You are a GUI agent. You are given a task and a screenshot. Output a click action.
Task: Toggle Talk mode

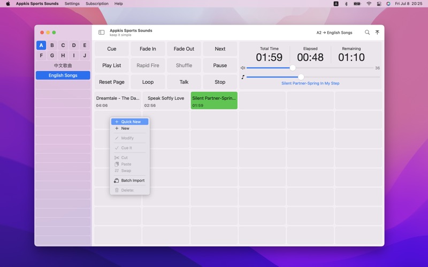[184, 82]
